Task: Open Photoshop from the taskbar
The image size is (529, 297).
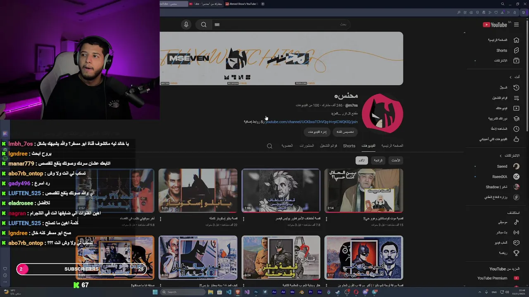Action: pos(256,292)
